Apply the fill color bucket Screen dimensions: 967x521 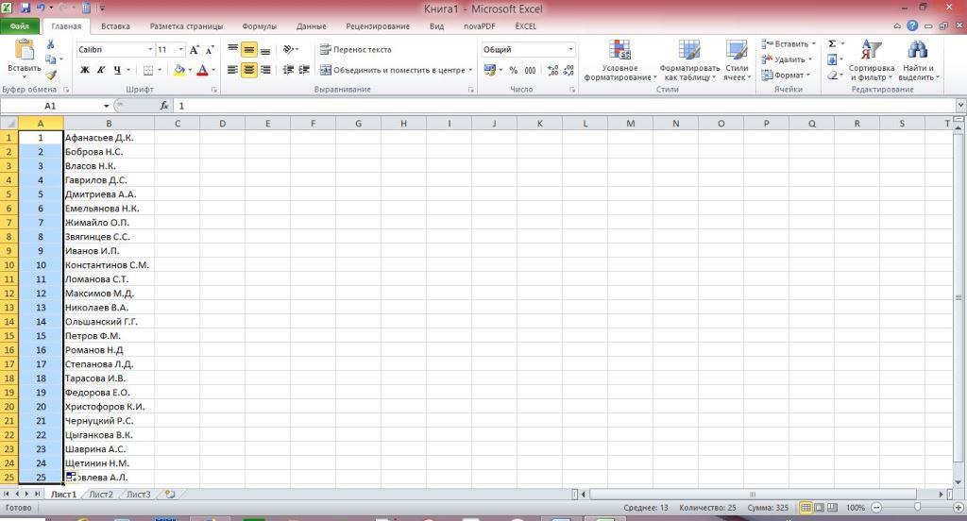178,70
